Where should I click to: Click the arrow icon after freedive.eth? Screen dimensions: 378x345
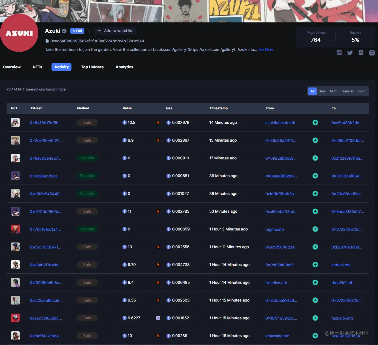[315, 282]
